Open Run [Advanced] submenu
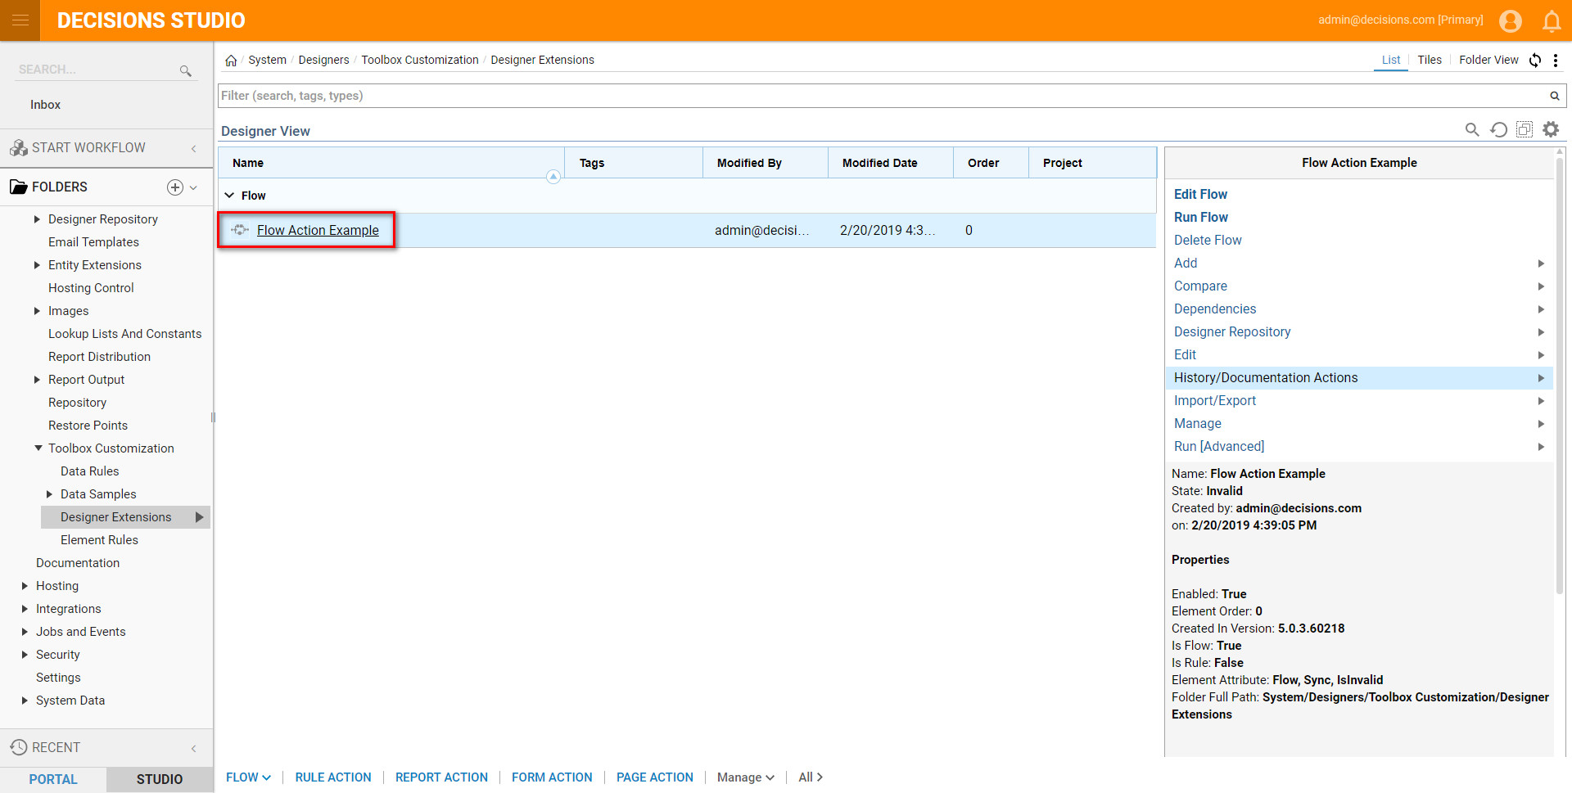 coord(1358,447)
